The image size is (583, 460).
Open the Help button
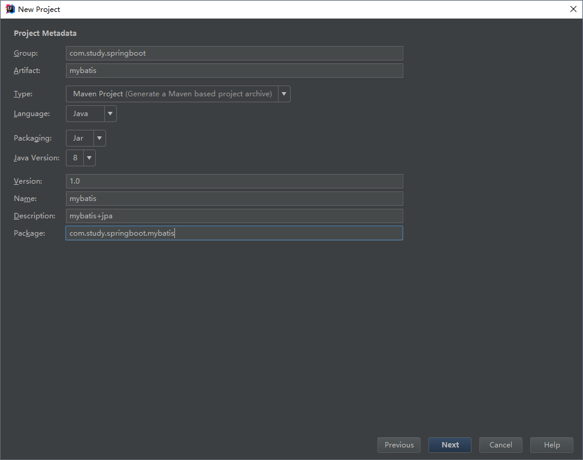pyautogui.click(x=552, y=445)
